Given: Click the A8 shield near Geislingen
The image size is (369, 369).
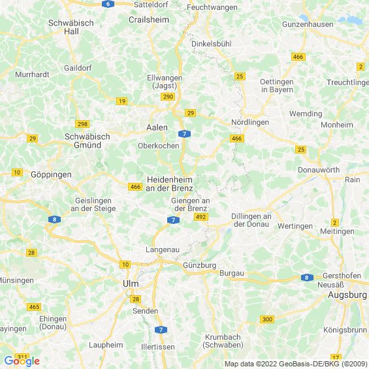Looking at the screenshot, I should [x=54, y=219].
